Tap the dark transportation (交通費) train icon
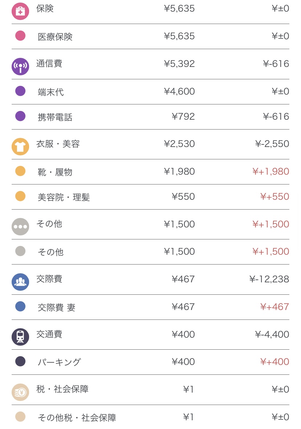Viewport: 301px width, 429px height. [20, 337]
